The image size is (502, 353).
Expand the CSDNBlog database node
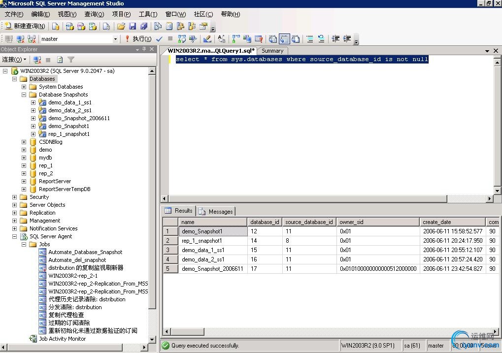(x=24, y=142)
